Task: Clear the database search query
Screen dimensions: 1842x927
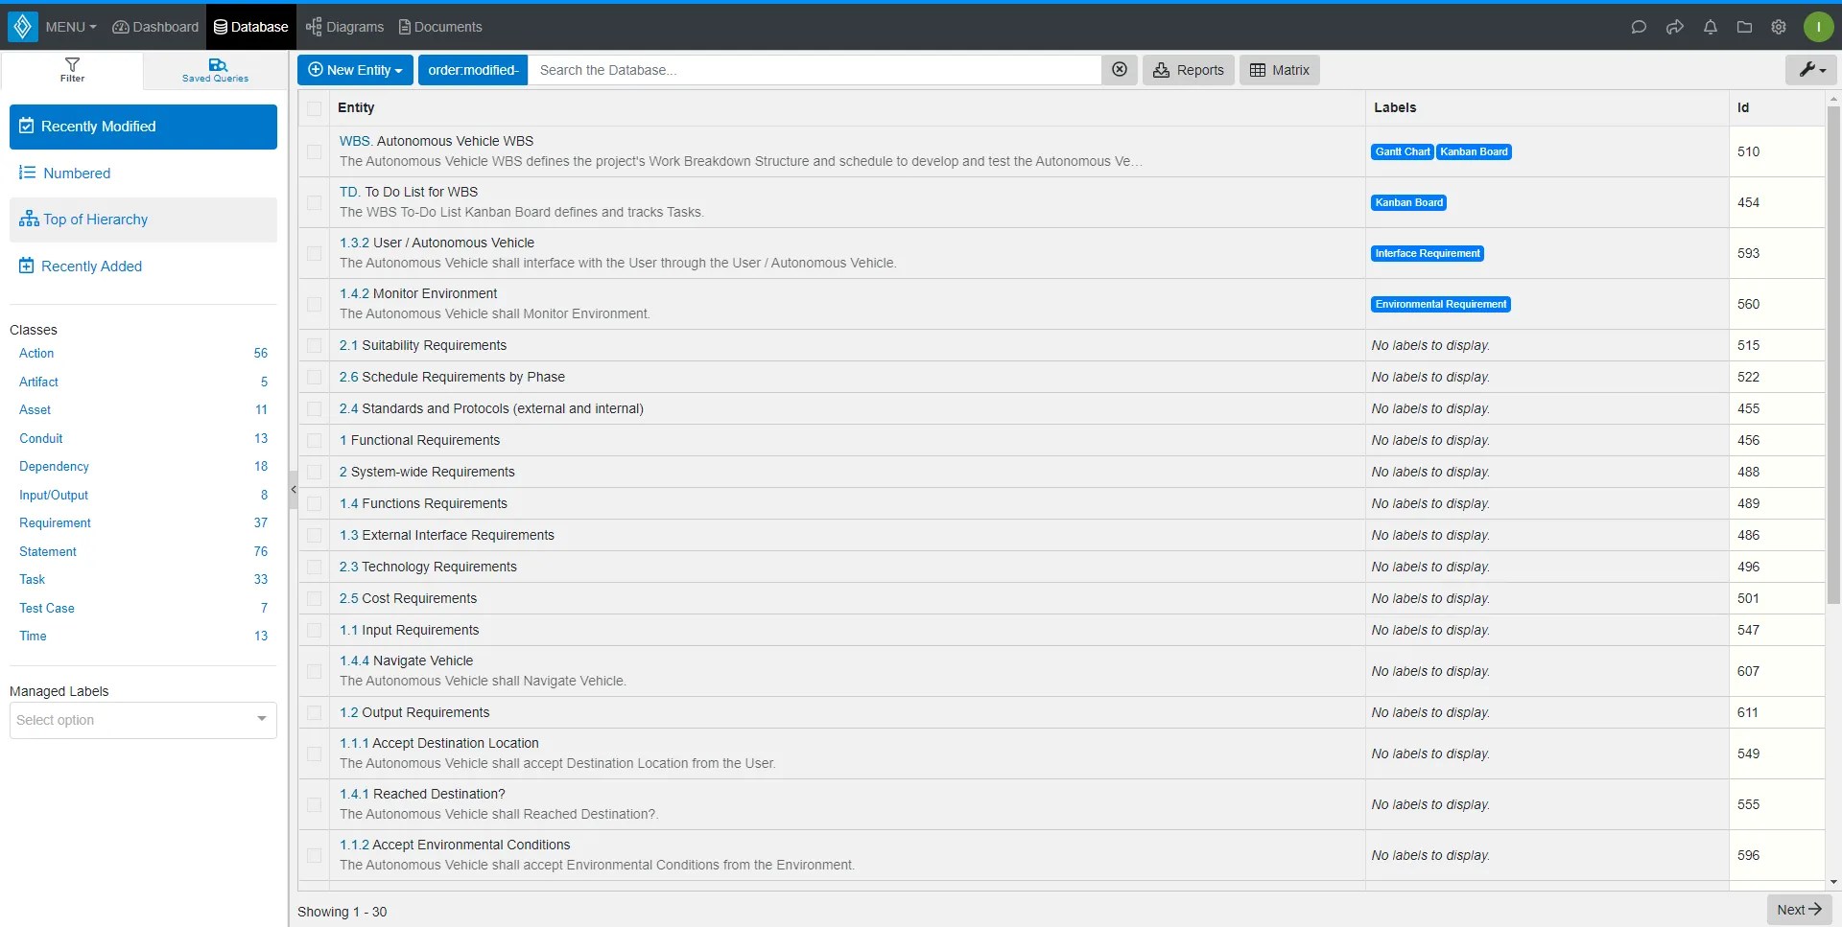Action: pos(1120,70)
